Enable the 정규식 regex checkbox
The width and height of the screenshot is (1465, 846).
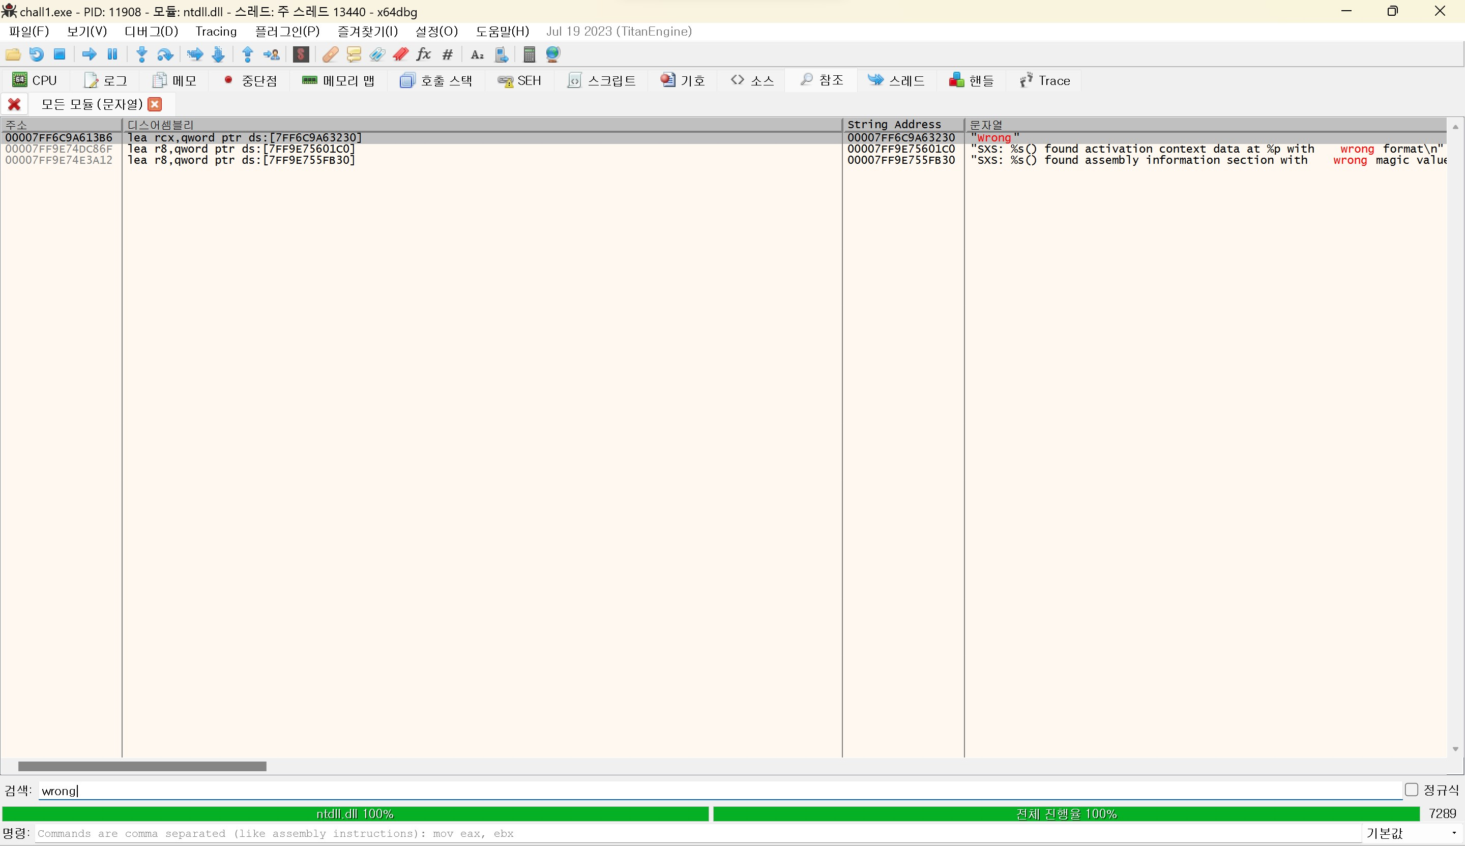pos(1411,790)
